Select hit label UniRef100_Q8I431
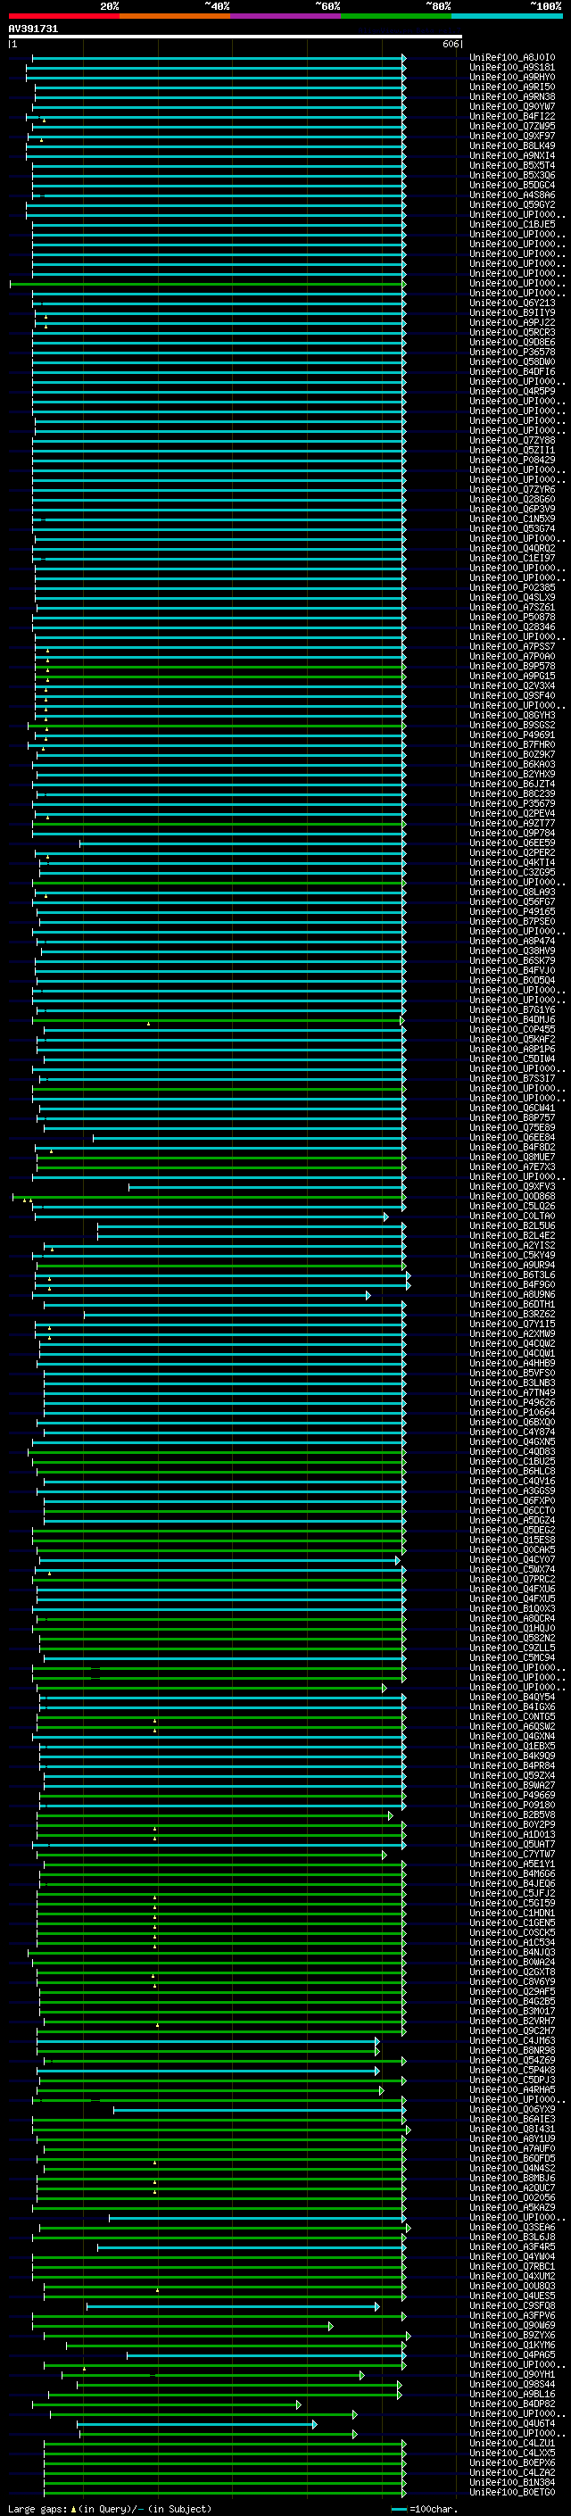 click(x=512, y=2130)
